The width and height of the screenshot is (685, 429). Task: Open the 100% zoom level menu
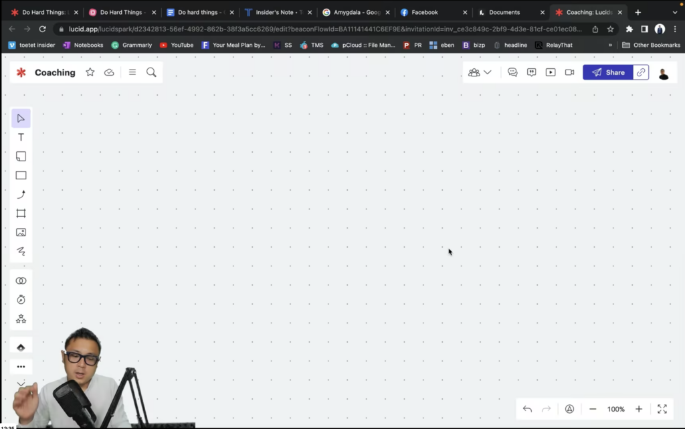coord(616,409)
